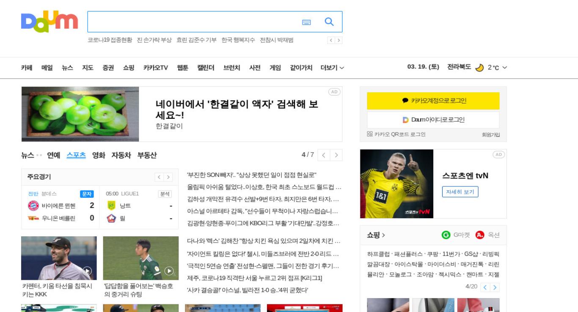Open 지도 in navigation bar
The height and width of the screenshot is (312, 578).
point(88,68)
